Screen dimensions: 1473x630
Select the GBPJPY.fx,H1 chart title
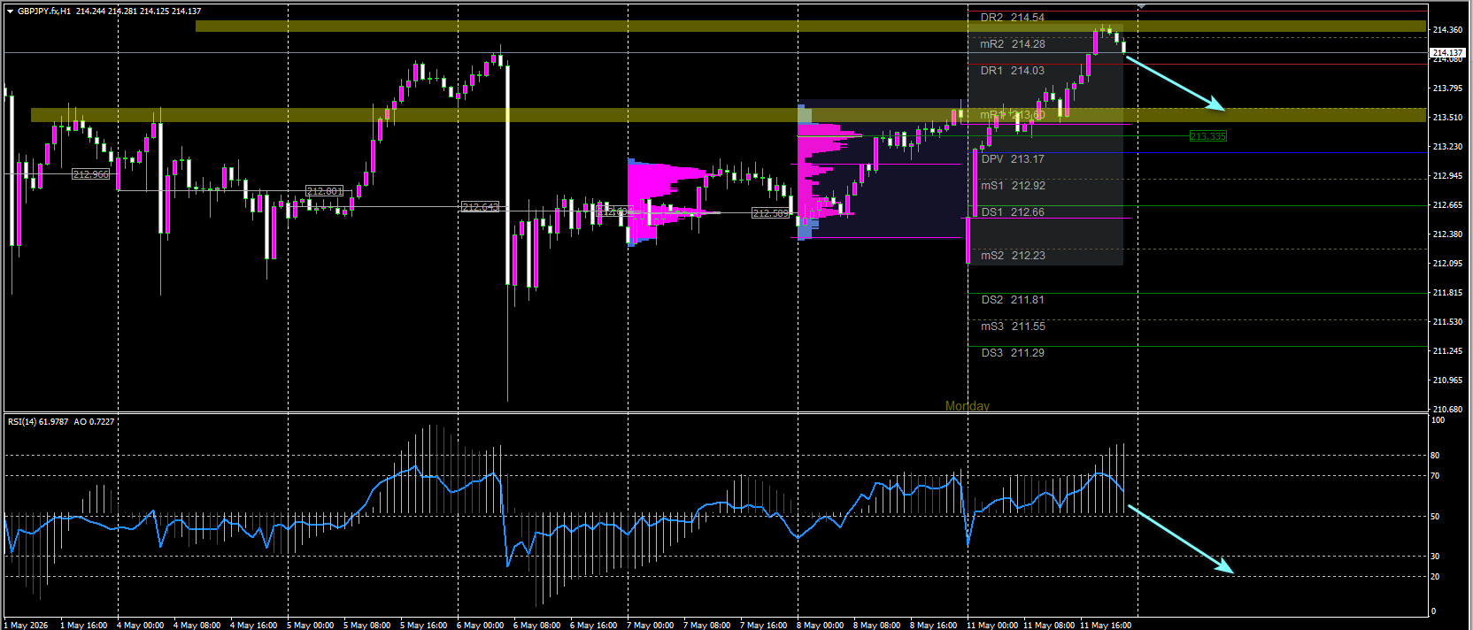tap(44, 12)
